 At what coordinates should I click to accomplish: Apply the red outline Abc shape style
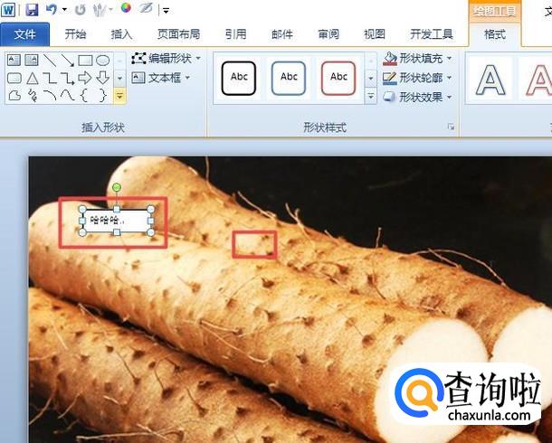[x=338, y=78]
